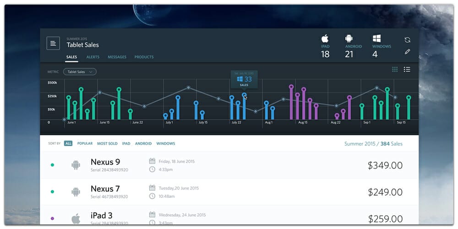Screen dimensions: 458x229
Task: Click Windows icon in the 33 sales tooltip
Action: 240,79
